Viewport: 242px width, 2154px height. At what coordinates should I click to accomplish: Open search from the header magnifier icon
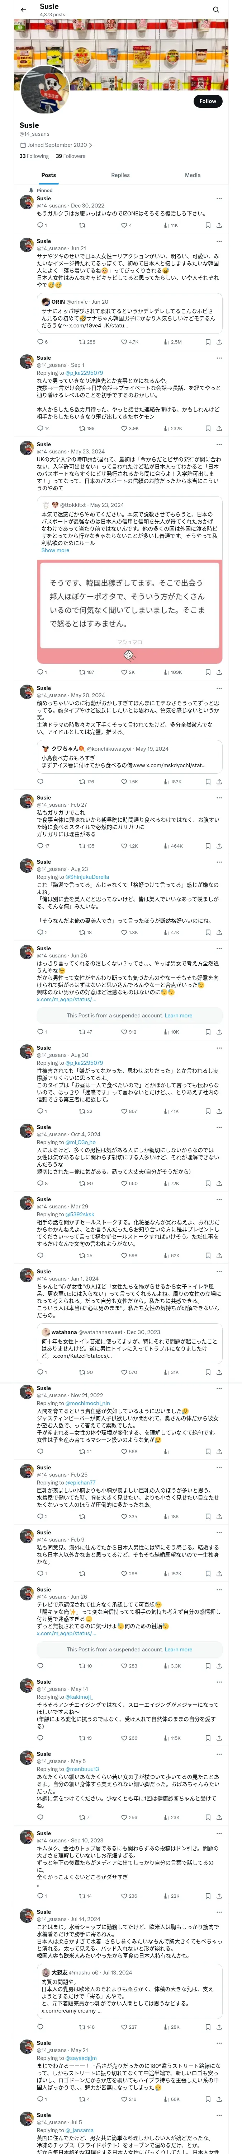pos(215,10)
